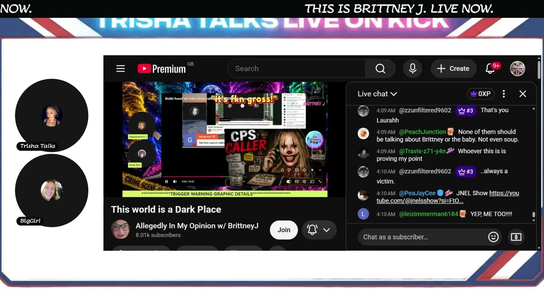
Task: Click the 'This world is a Dark Place' title
Action: point(166,210)
